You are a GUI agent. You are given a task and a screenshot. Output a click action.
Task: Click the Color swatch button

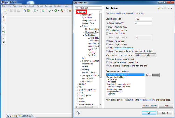tap(156, 75)
